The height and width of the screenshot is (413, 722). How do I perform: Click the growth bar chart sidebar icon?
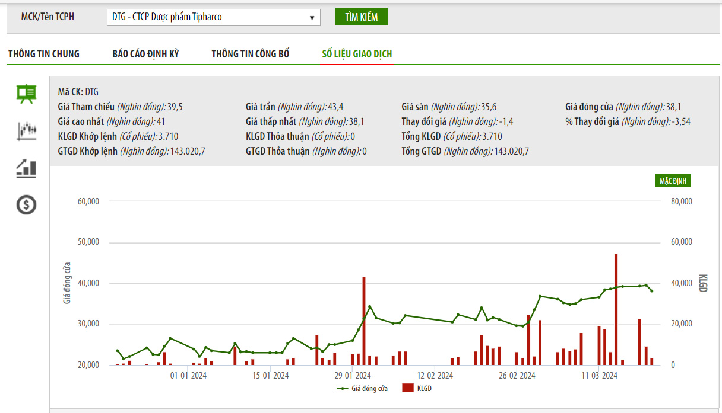26,168
